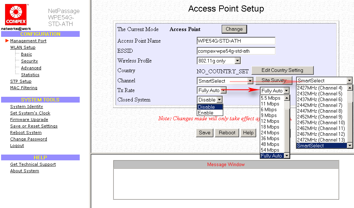Screen dimensions: 354x208
Task: Select 9 Mbps rate
Action: (x=272, y=115)
